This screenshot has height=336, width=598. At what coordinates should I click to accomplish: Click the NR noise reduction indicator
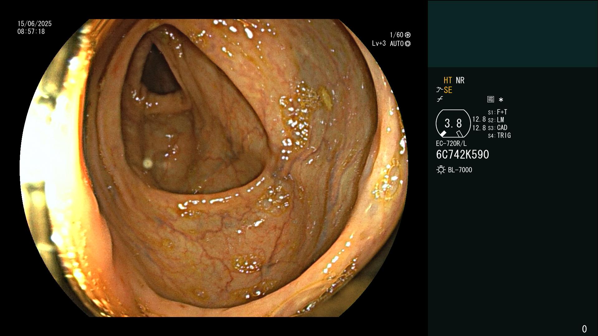point(460,80)
